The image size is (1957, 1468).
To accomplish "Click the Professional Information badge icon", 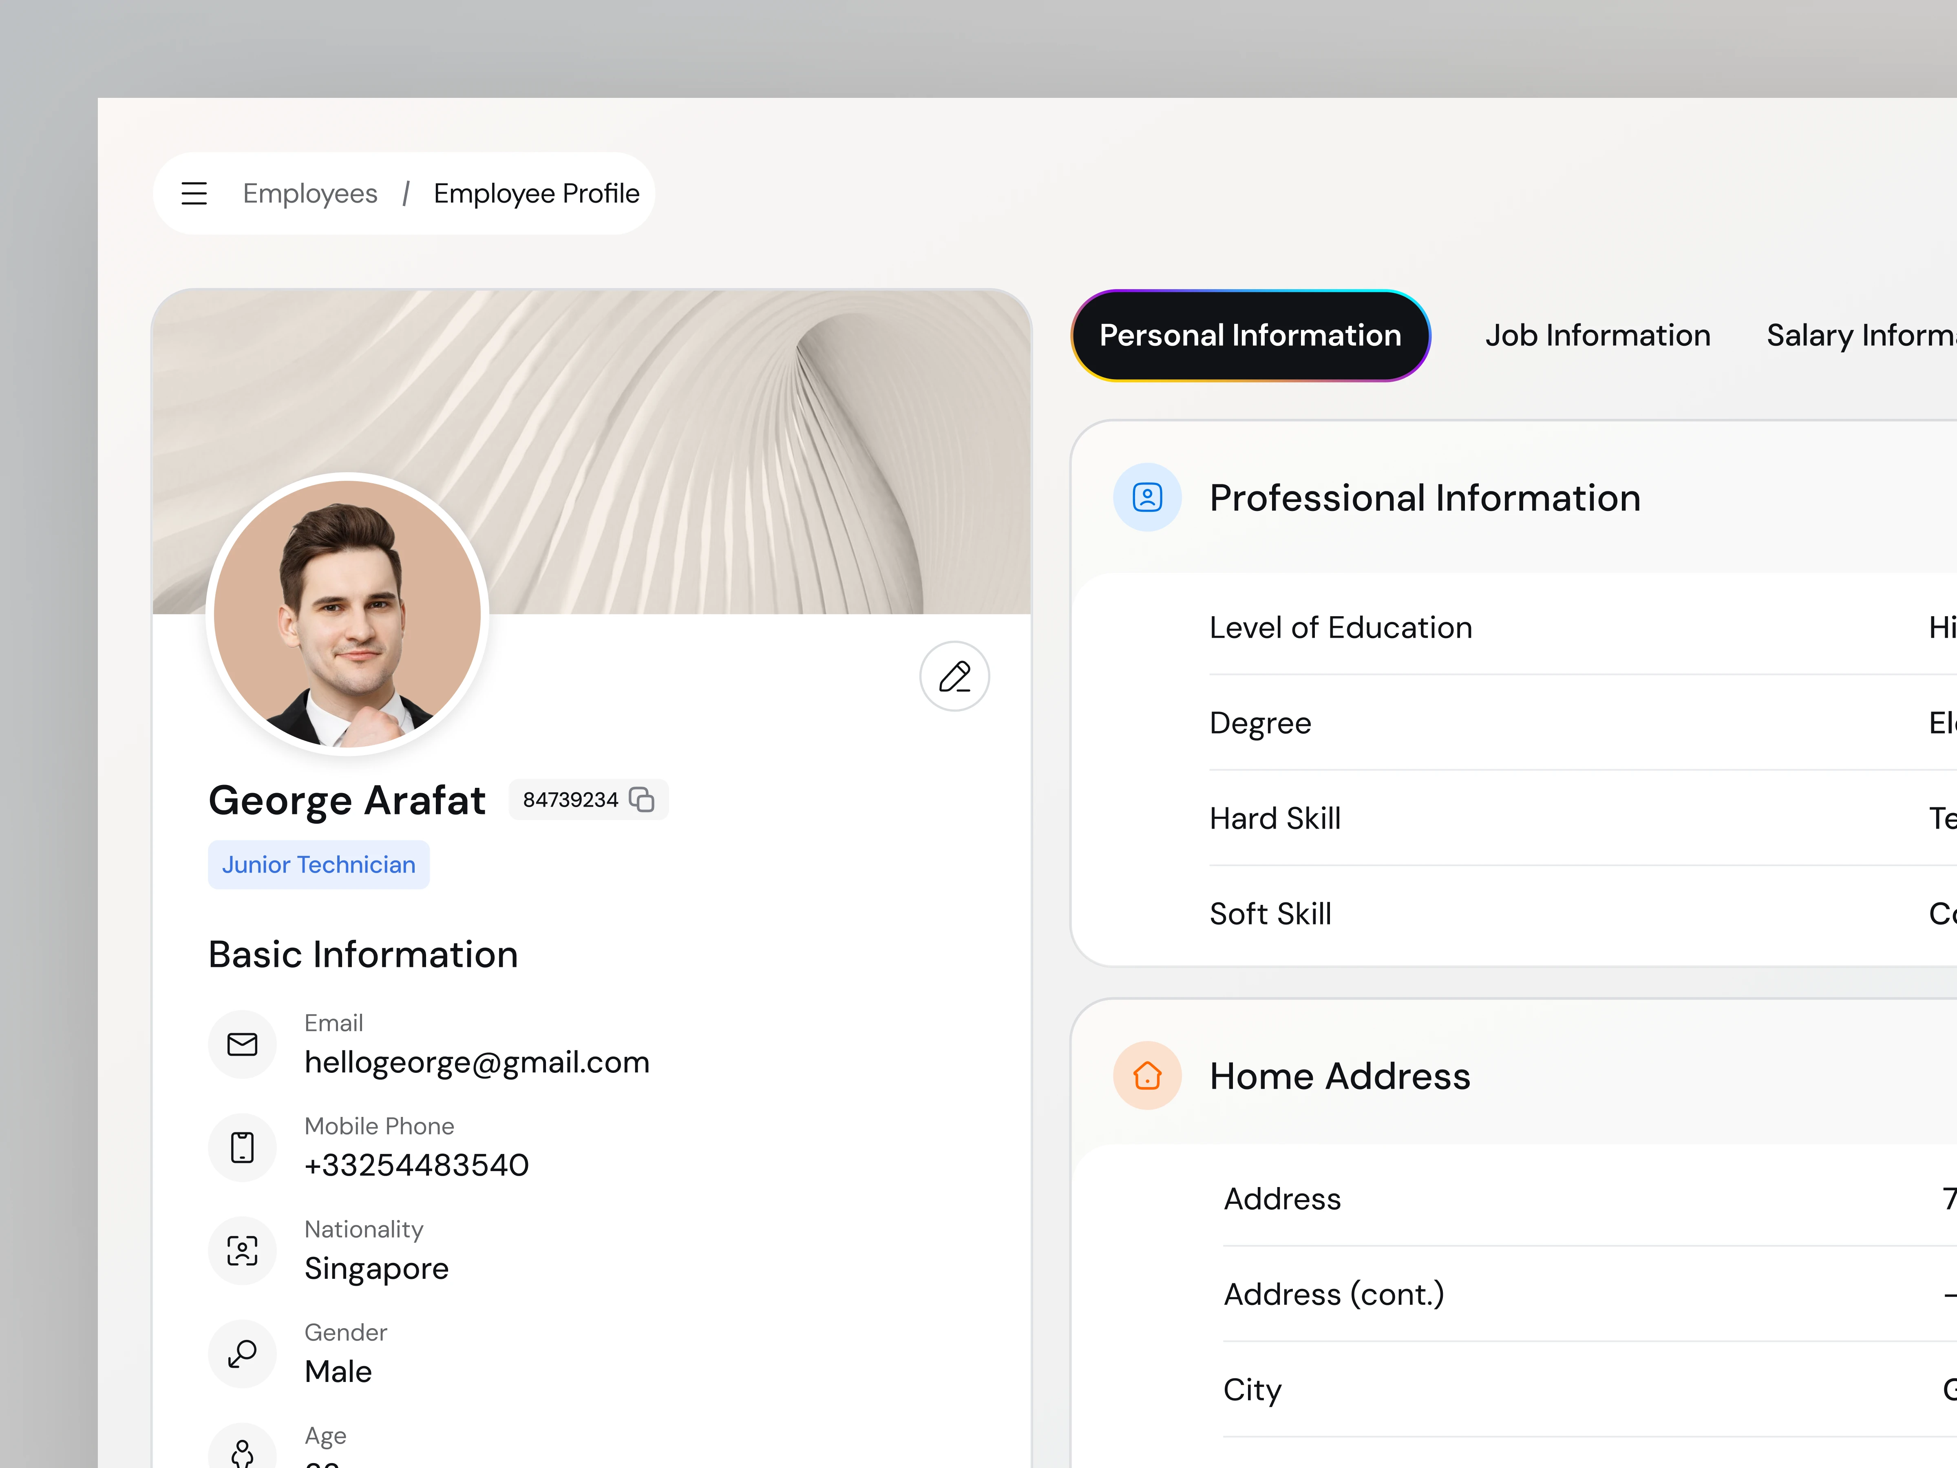I will pyautogui.click(x=1146, y=497).
